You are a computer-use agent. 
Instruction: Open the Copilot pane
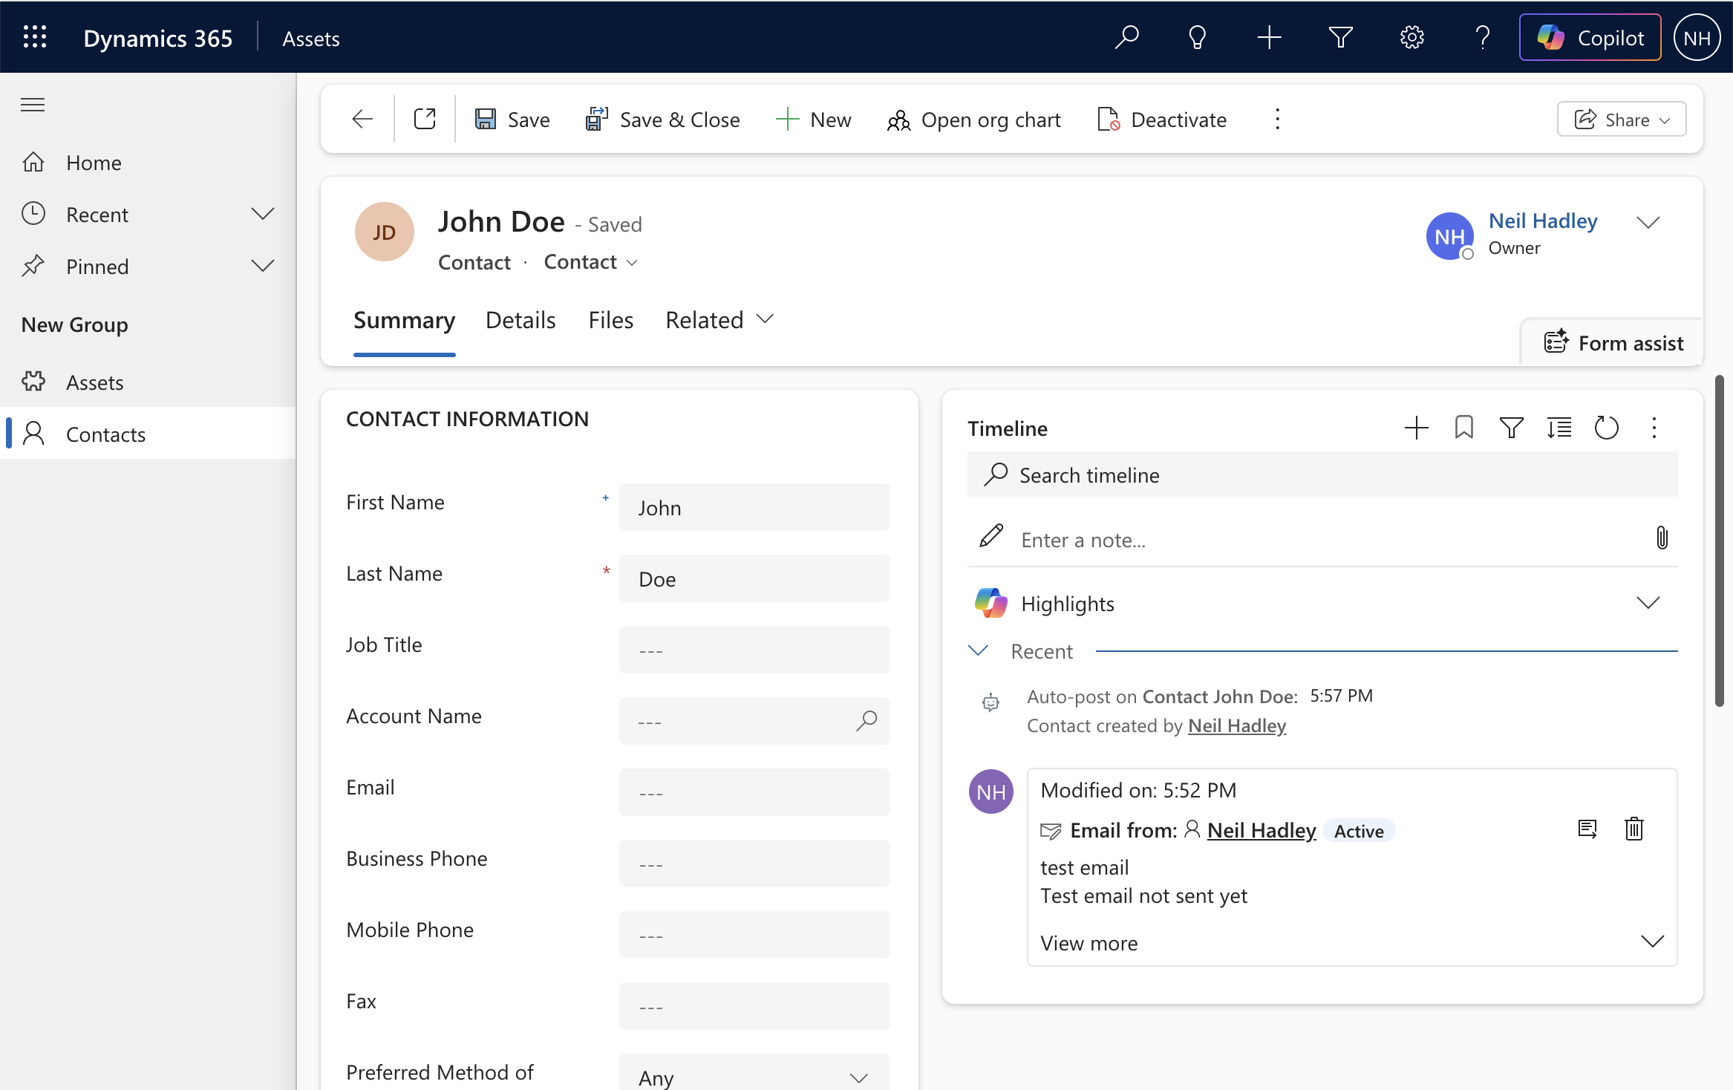pos(1590,37)
